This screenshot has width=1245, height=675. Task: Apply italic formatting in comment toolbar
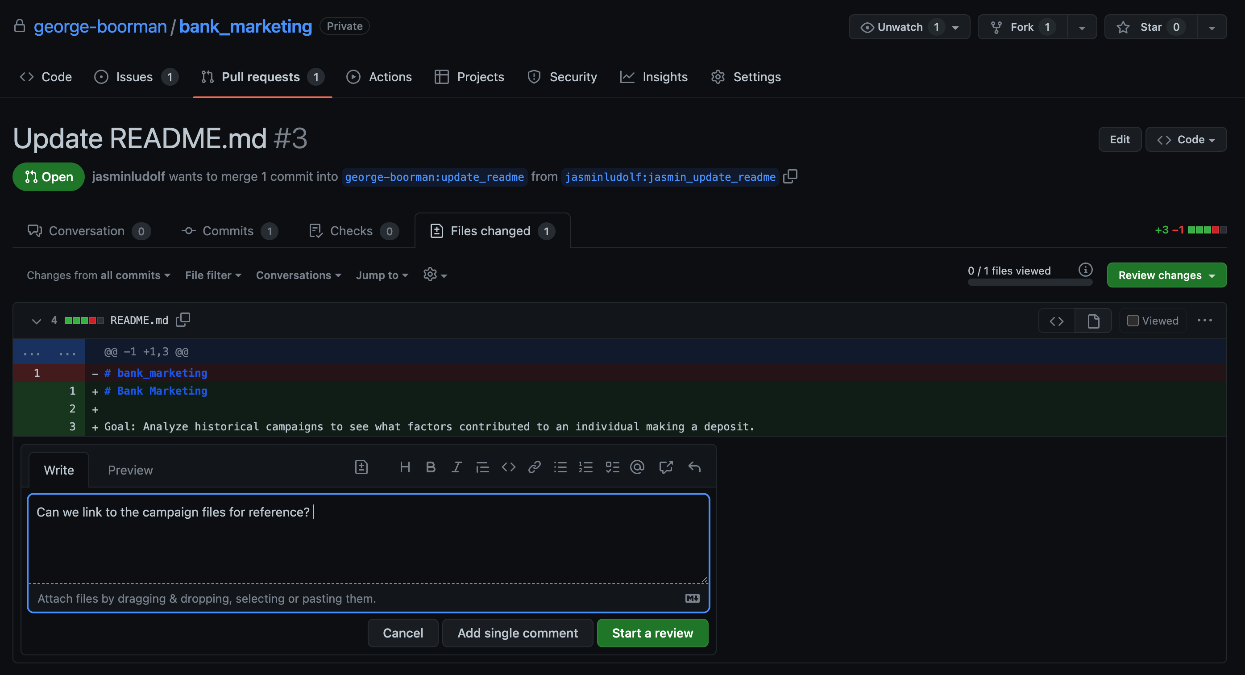click(x=456, y=467)
